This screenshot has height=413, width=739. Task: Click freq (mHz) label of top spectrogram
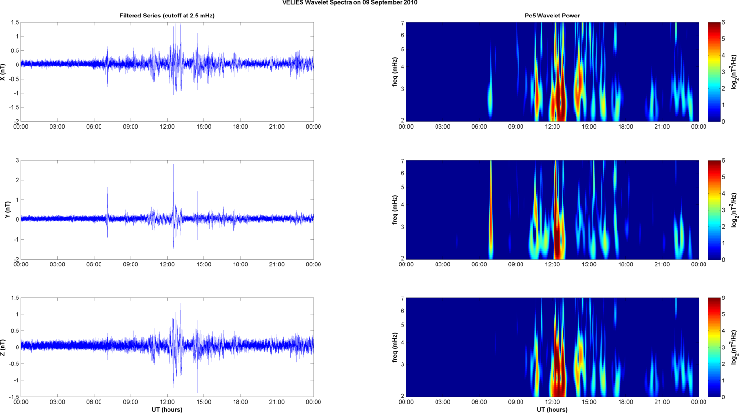click(x=395, y=72)
